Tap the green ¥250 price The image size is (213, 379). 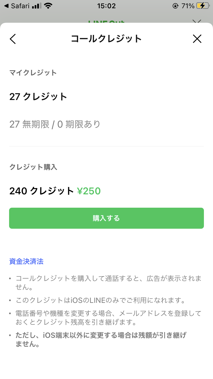89,191
